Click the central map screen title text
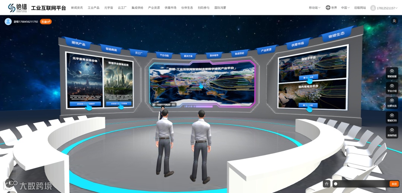 tap(201, 68)
